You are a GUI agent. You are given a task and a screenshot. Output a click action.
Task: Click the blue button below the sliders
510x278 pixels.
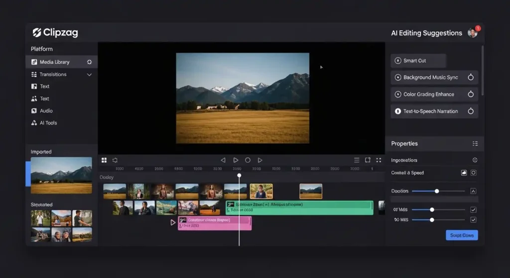coord(462,235)
